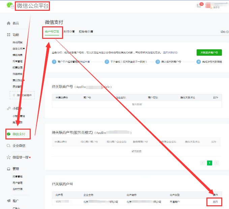The image size is (229, 209).
Task: Switch to the 服务商申请 tab
Action: tap(86, 32)
